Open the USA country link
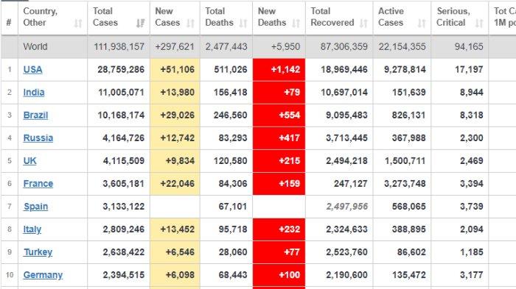Image resolution: width=516 pixels, height=289 pixels. 33,70
